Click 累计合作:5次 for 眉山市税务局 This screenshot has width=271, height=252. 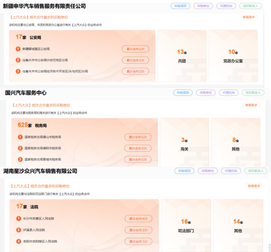tap(138, 137)
